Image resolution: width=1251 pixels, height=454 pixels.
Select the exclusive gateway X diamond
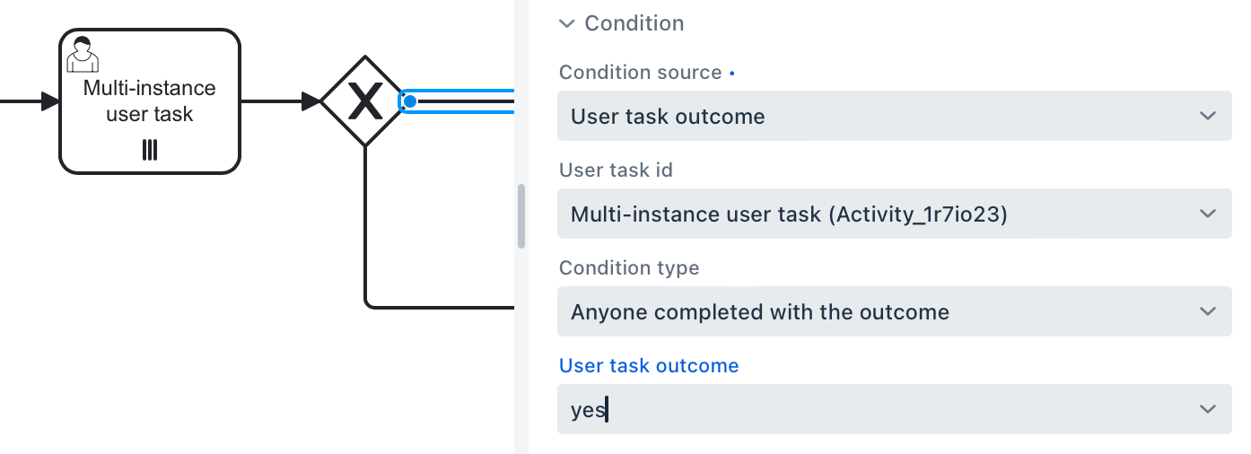(365, 101)
